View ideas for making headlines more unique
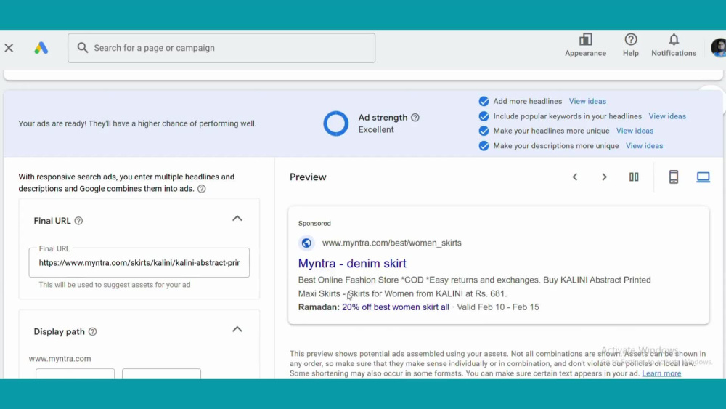This screenshot has width=726, height=409. [635, 131]
